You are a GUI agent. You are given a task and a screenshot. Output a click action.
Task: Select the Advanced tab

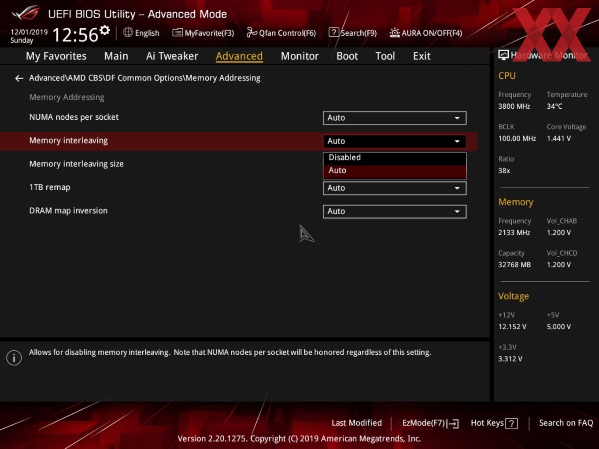239,56
